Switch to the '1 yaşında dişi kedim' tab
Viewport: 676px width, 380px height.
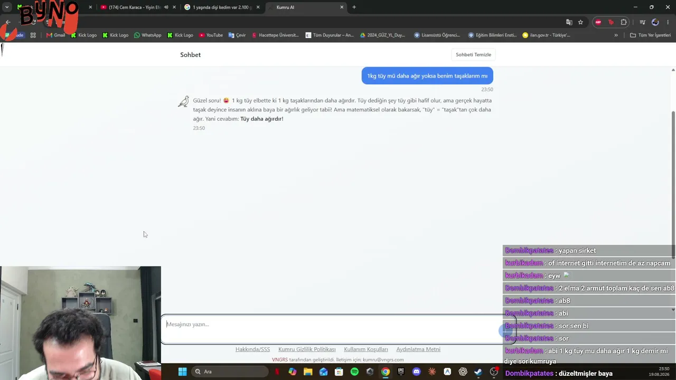pos(222,7)
